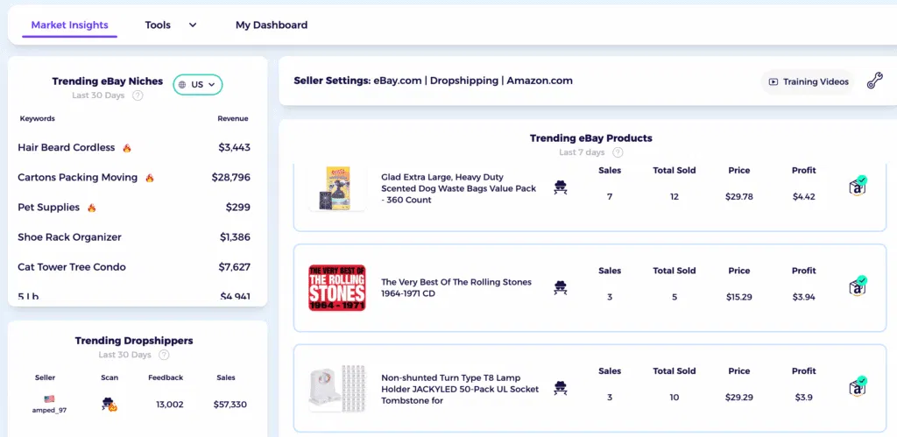Click fire icon next to Pet Supplies
The height and width of the screenshot is (437, 897).
click(x=91, y=207)
